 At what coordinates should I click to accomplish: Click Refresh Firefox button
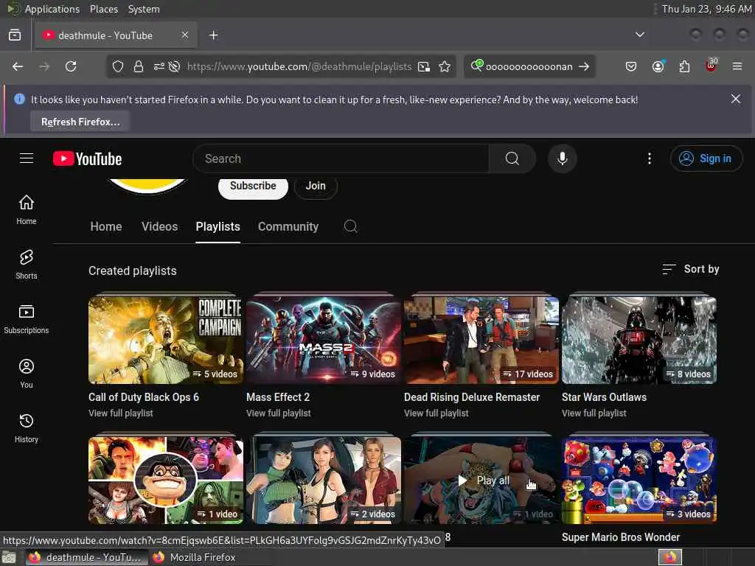80,122
